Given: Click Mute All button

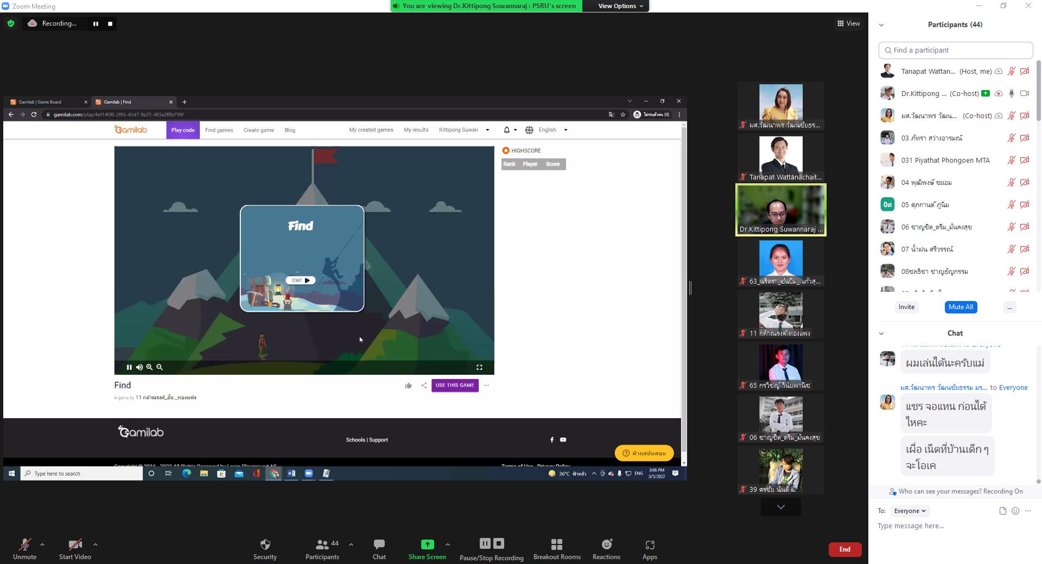Looking at the screenshot, I should tap(961, 307).
